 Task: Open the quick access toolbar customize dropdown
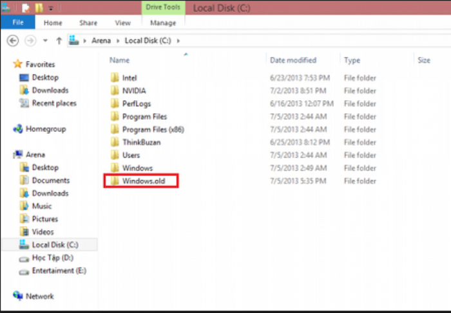[x=51, y=8]
